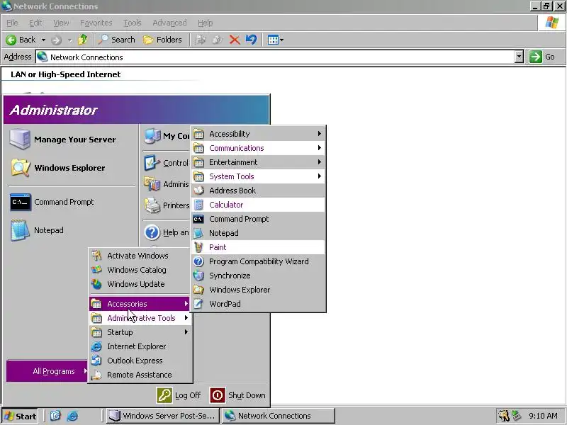
Task: Click the Calculator icon
Action: pyautogui.click(x=198, y=205)
